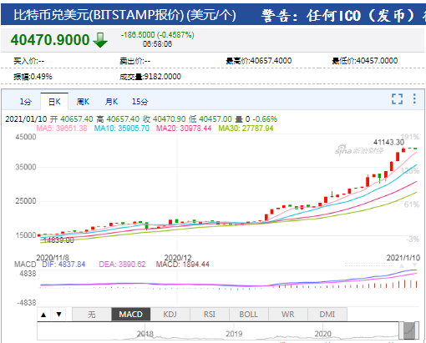Select the BOLL indicator
The image size is (426, 343).
click(249, 315)
